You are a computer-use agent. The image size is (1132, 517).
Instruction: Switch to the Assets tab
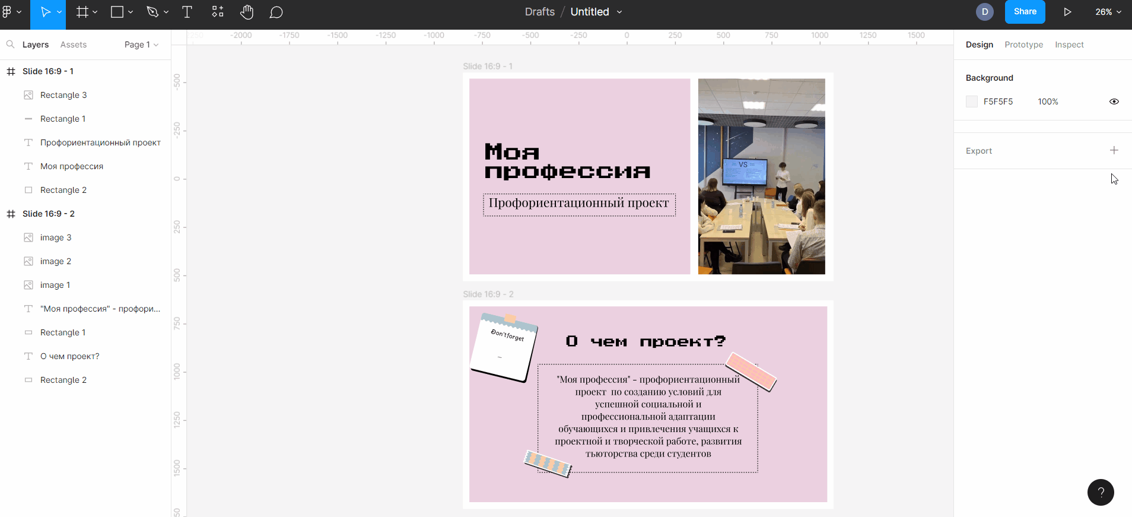74,45
